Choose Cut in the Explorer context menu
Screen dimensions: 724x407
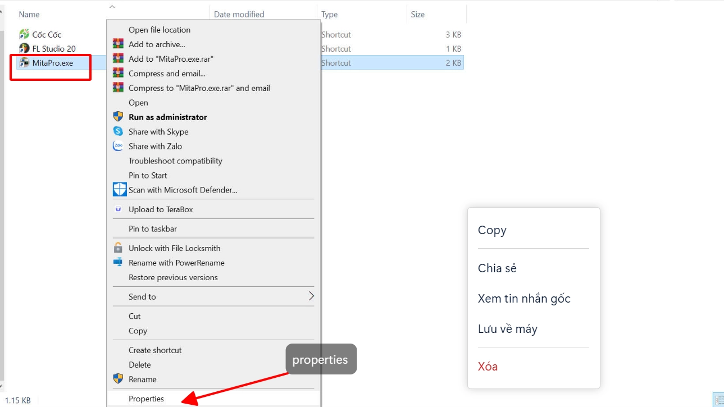(135, 316)
